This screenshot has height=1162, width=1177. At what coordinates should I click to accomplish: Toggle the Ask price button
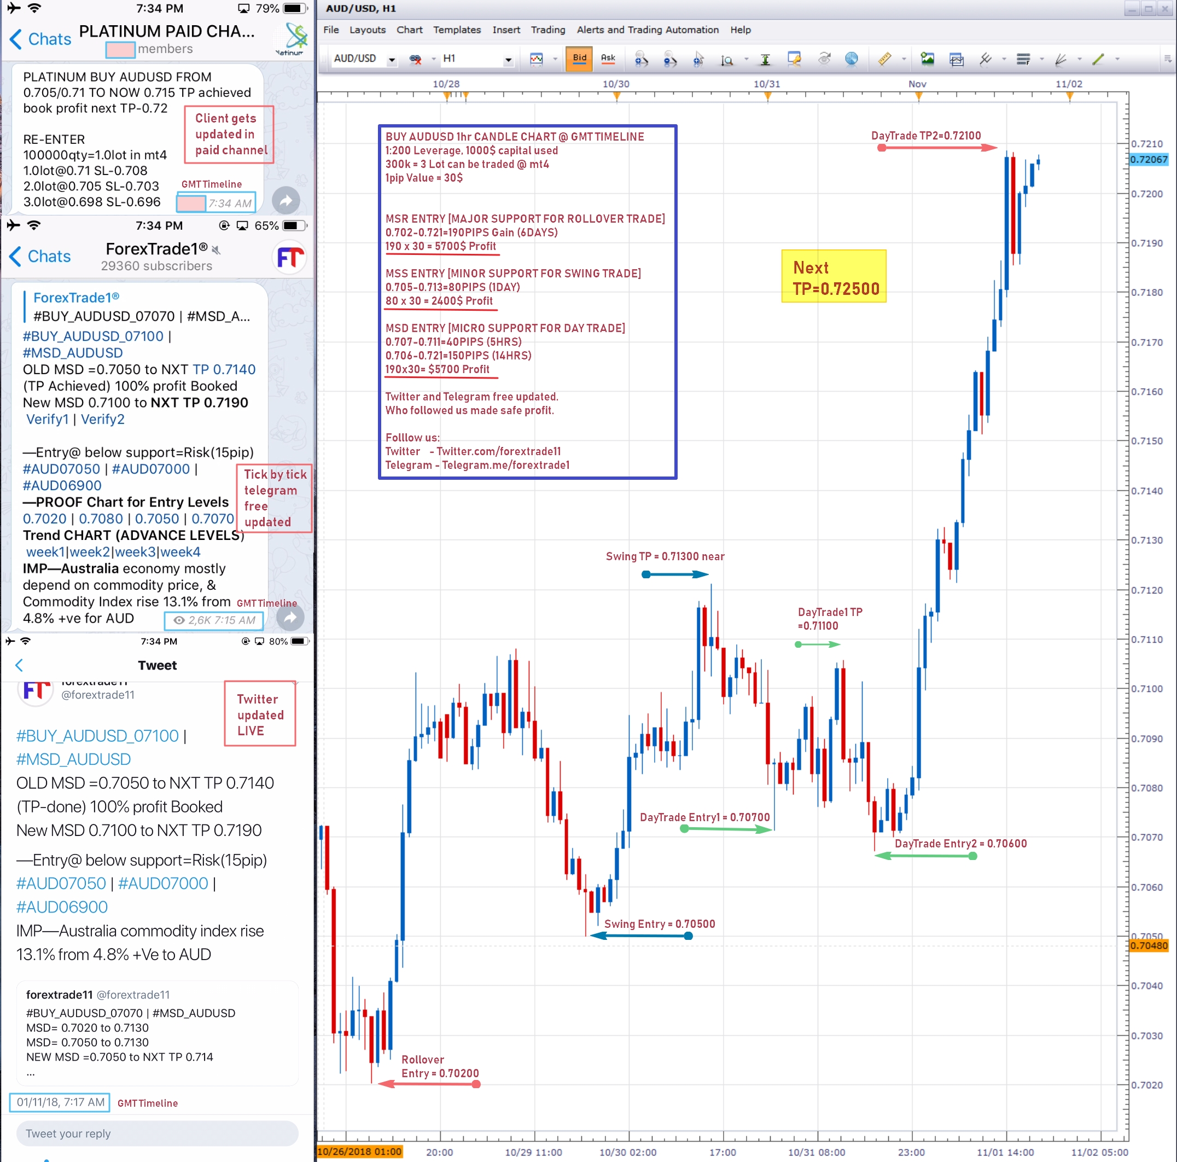[608, 59]
